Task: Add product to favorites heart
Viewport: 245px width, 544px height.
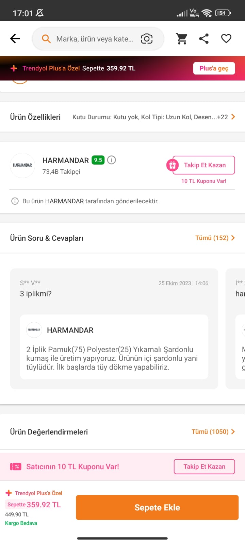Action: (x=226, y=39)
